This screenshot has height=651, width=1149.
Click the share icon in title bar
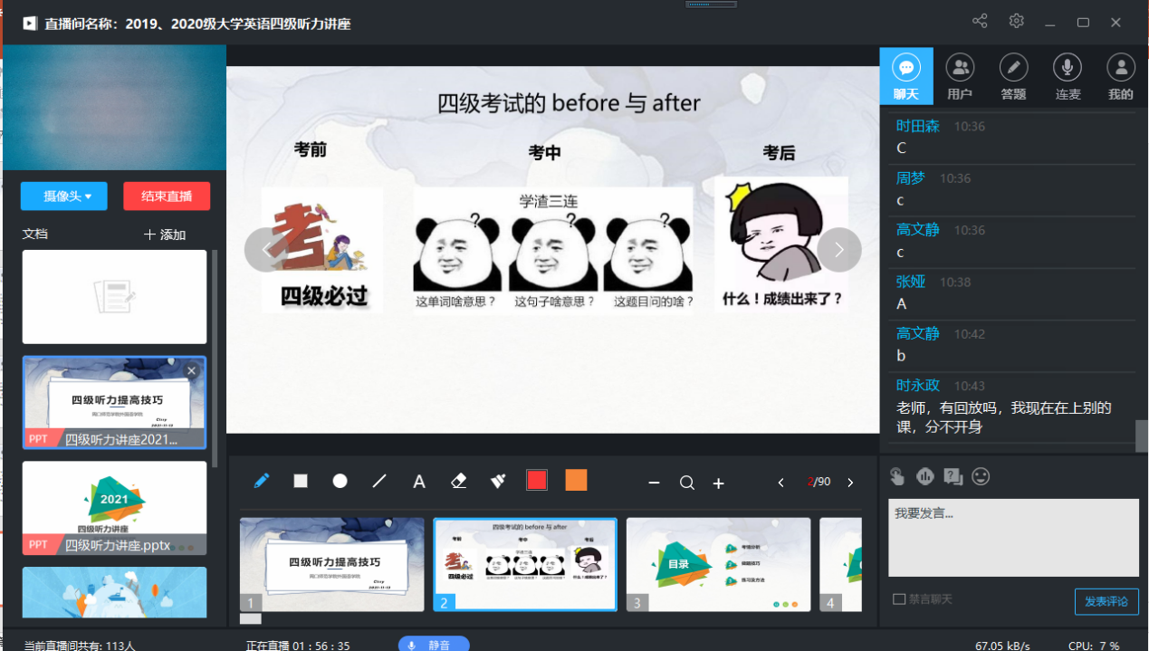[x=980, y=21]
